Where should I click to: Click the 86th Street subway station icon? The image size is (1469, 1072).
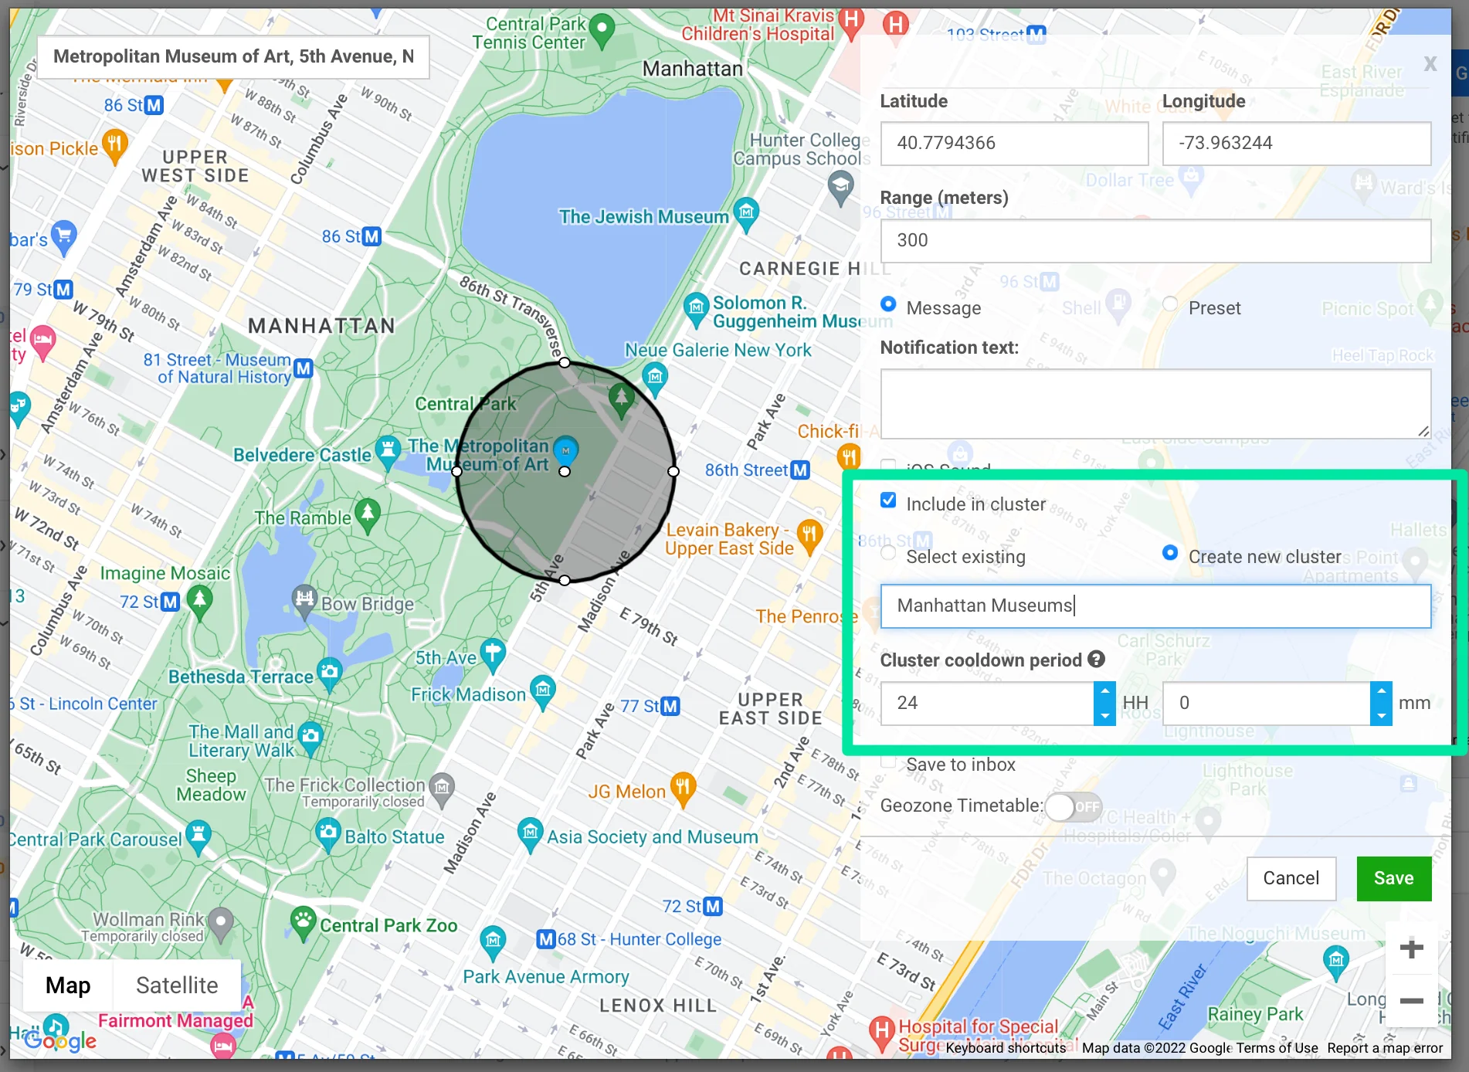(x=799, y=469)
